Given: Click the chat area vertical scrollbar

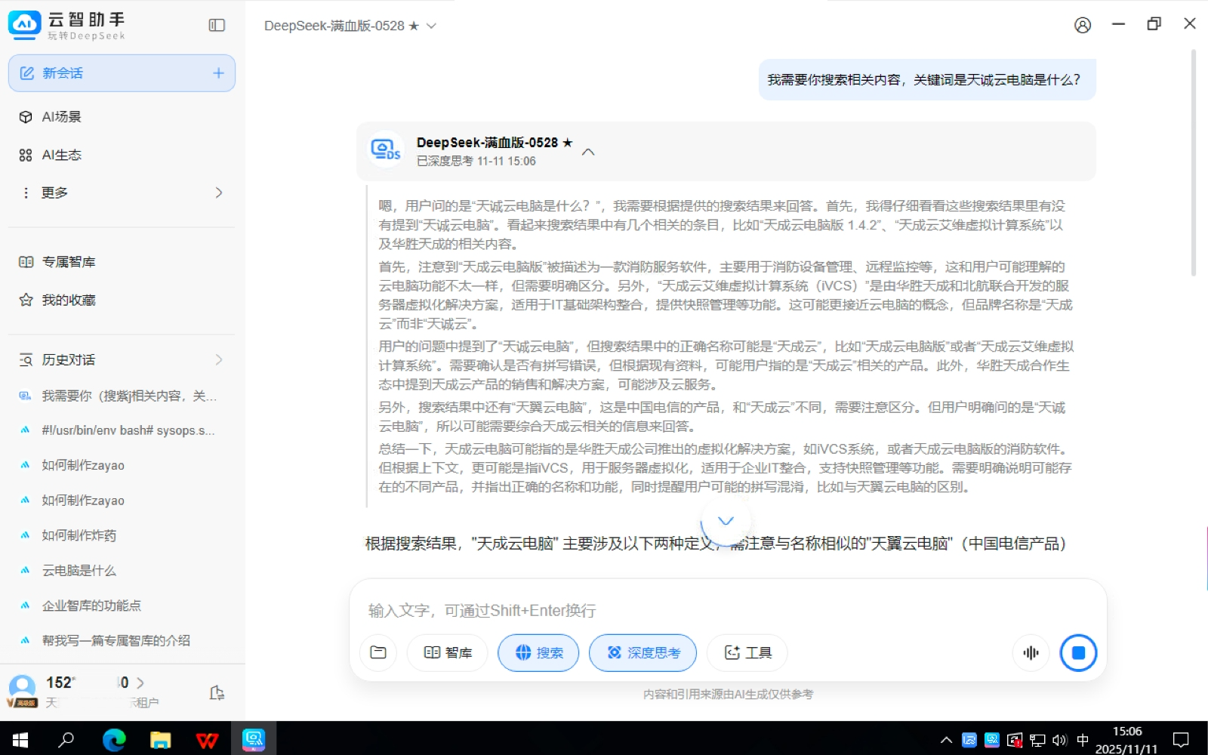Looking at the screenshot, I should click(x=1193, y=162).
